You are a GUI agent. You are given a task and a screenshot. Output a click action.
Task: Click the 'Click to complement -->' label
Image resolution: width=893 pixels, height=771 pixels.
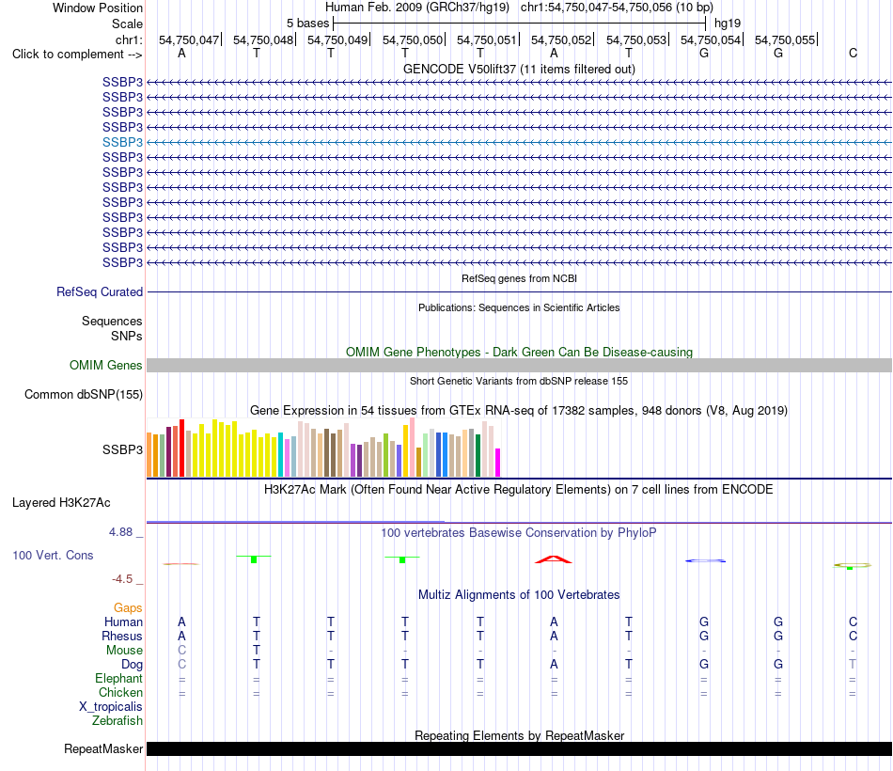77,55
